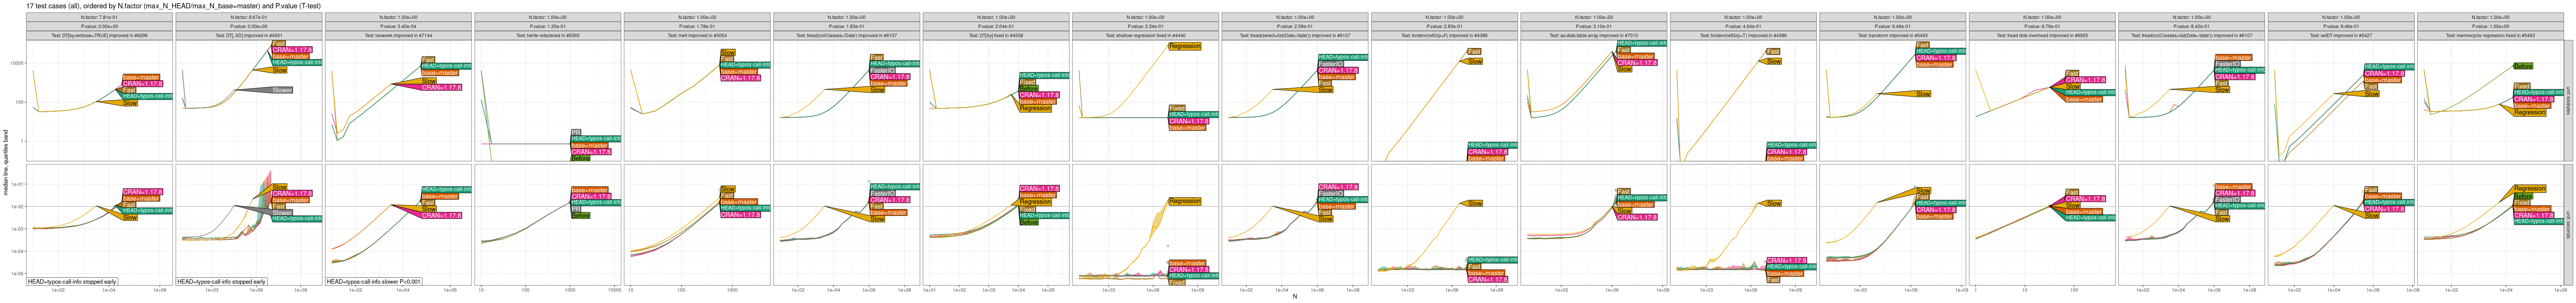Click the "isoweek improved in #7144" test header
The image size is (2576, 303).
click(x=398, y=35)
